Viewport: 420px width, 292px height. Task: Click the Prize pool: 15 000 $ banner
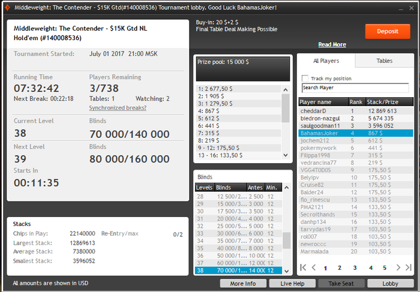click(x=242, y=69)
